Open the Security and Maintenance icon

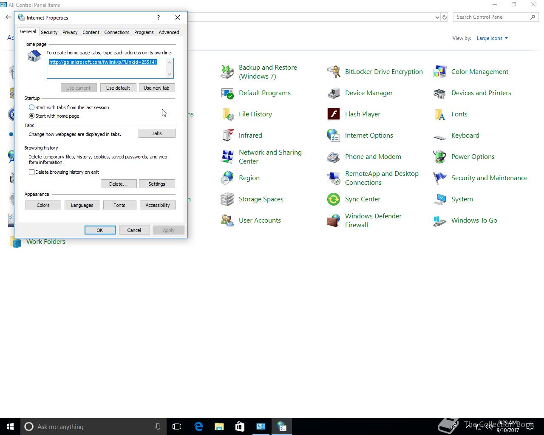[439, 178]
